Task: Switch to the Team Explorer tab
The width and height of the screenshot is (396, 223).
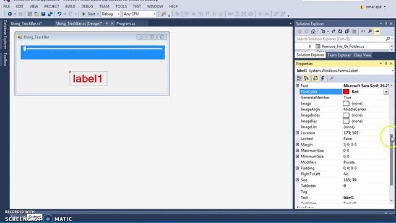Action: point(339,55)
